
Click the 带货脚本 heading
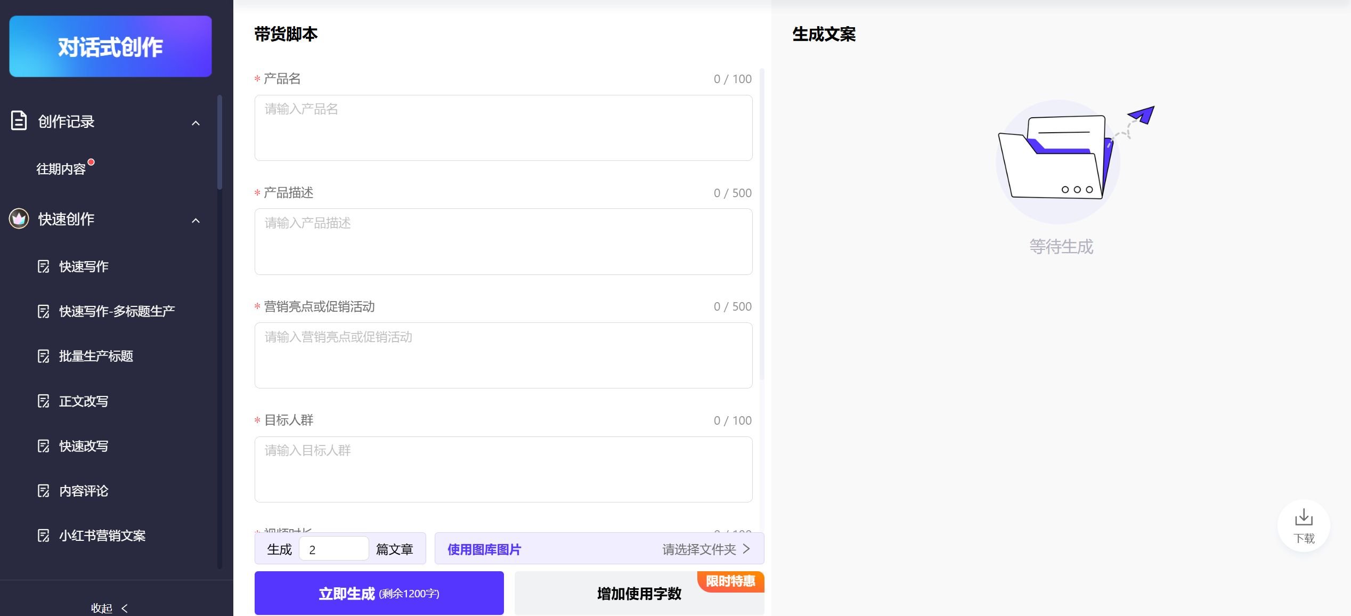coord(286,34)
